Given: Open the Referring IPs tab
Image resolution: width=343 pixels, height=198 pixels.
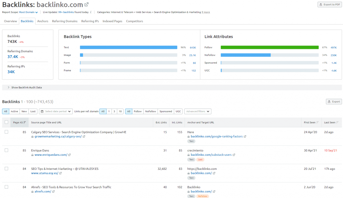Looking at the screenshot, I should pos(90,21).
